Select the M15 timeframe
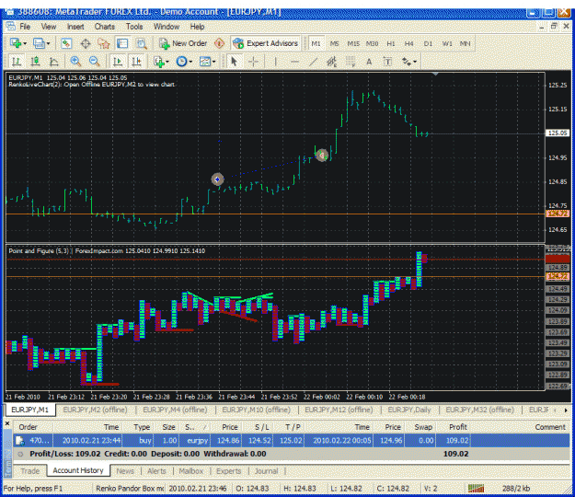This screenshot has height=497, width=575. pyautogui.click(x=353, y=43)
